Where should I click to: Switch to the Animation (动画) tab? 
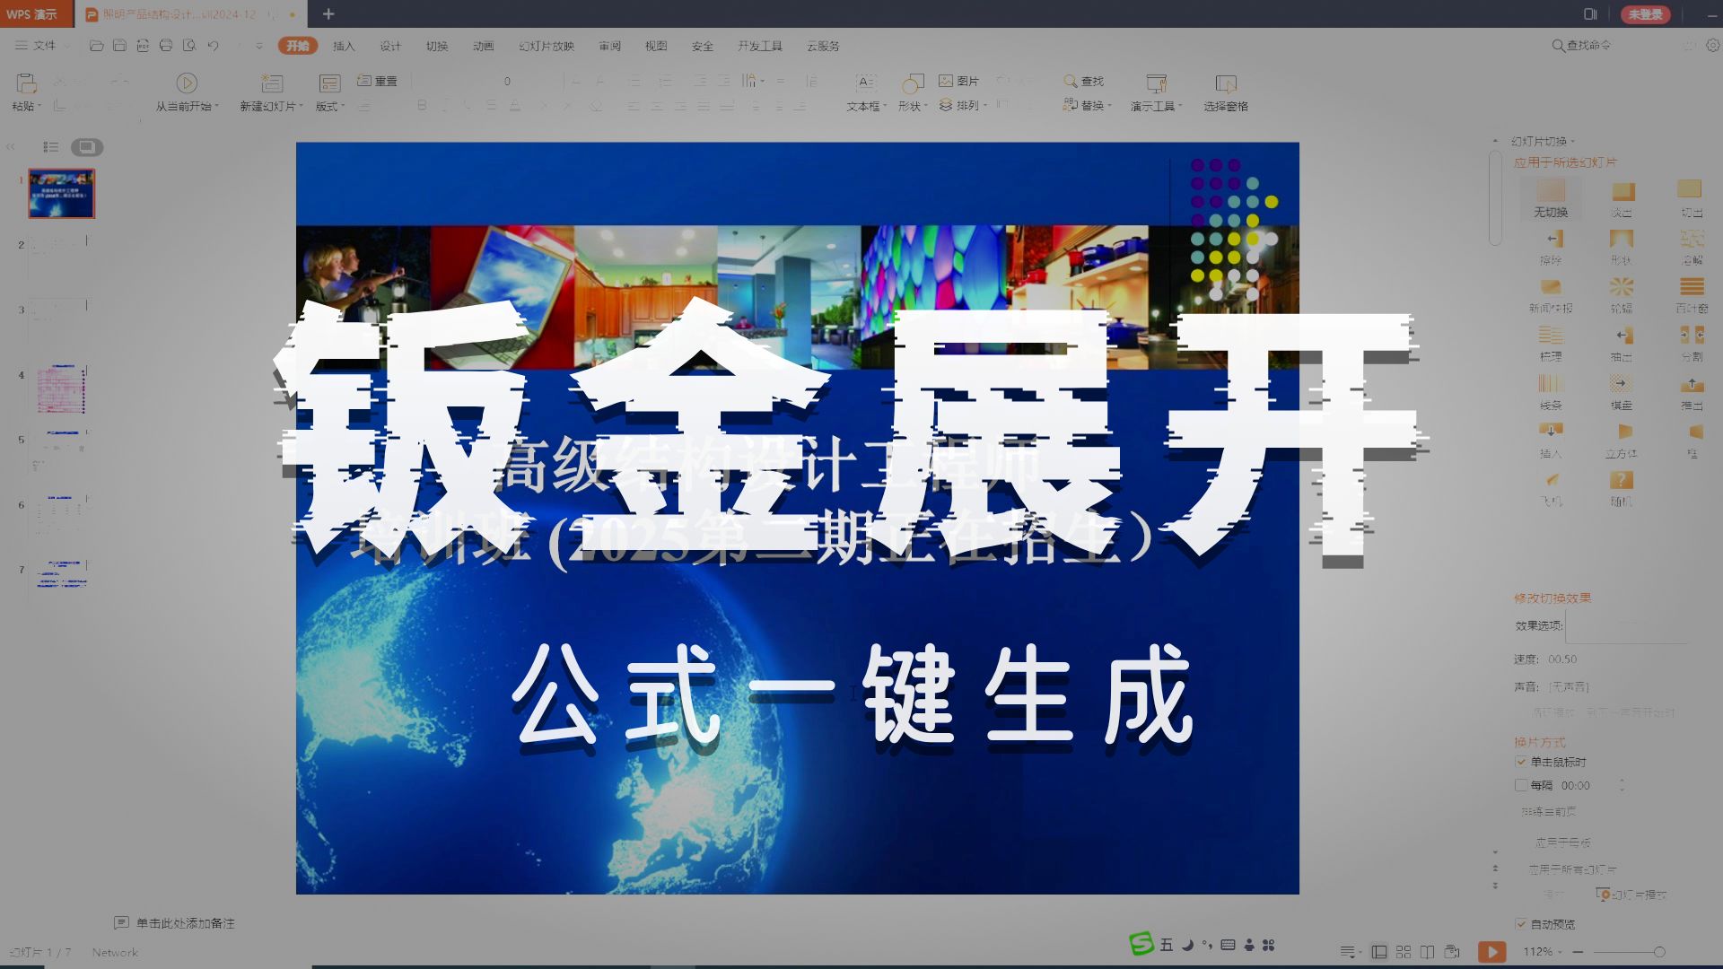tap(484, 46)
